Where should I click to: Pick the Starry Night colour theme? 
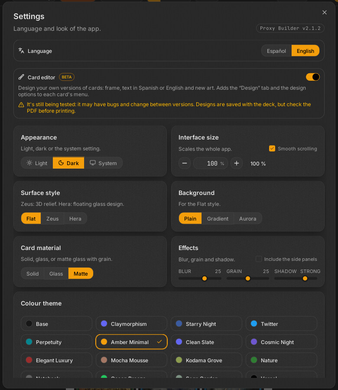pyautogui.click(x=206, y=324)
